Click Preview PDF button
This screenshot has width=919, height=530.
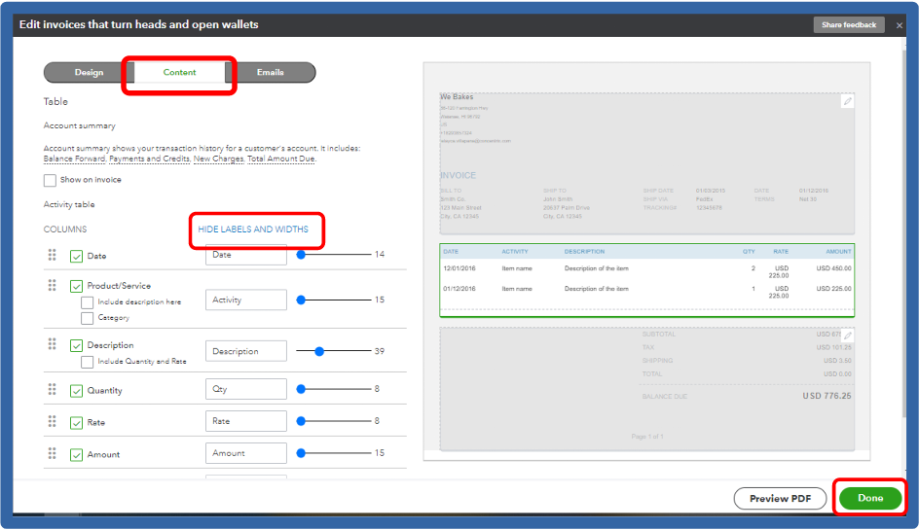[x=780, y=498]
